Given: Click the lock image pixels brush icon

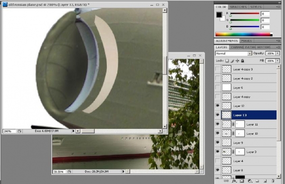Looking at the screenshot, I should (x=232, y=61).
